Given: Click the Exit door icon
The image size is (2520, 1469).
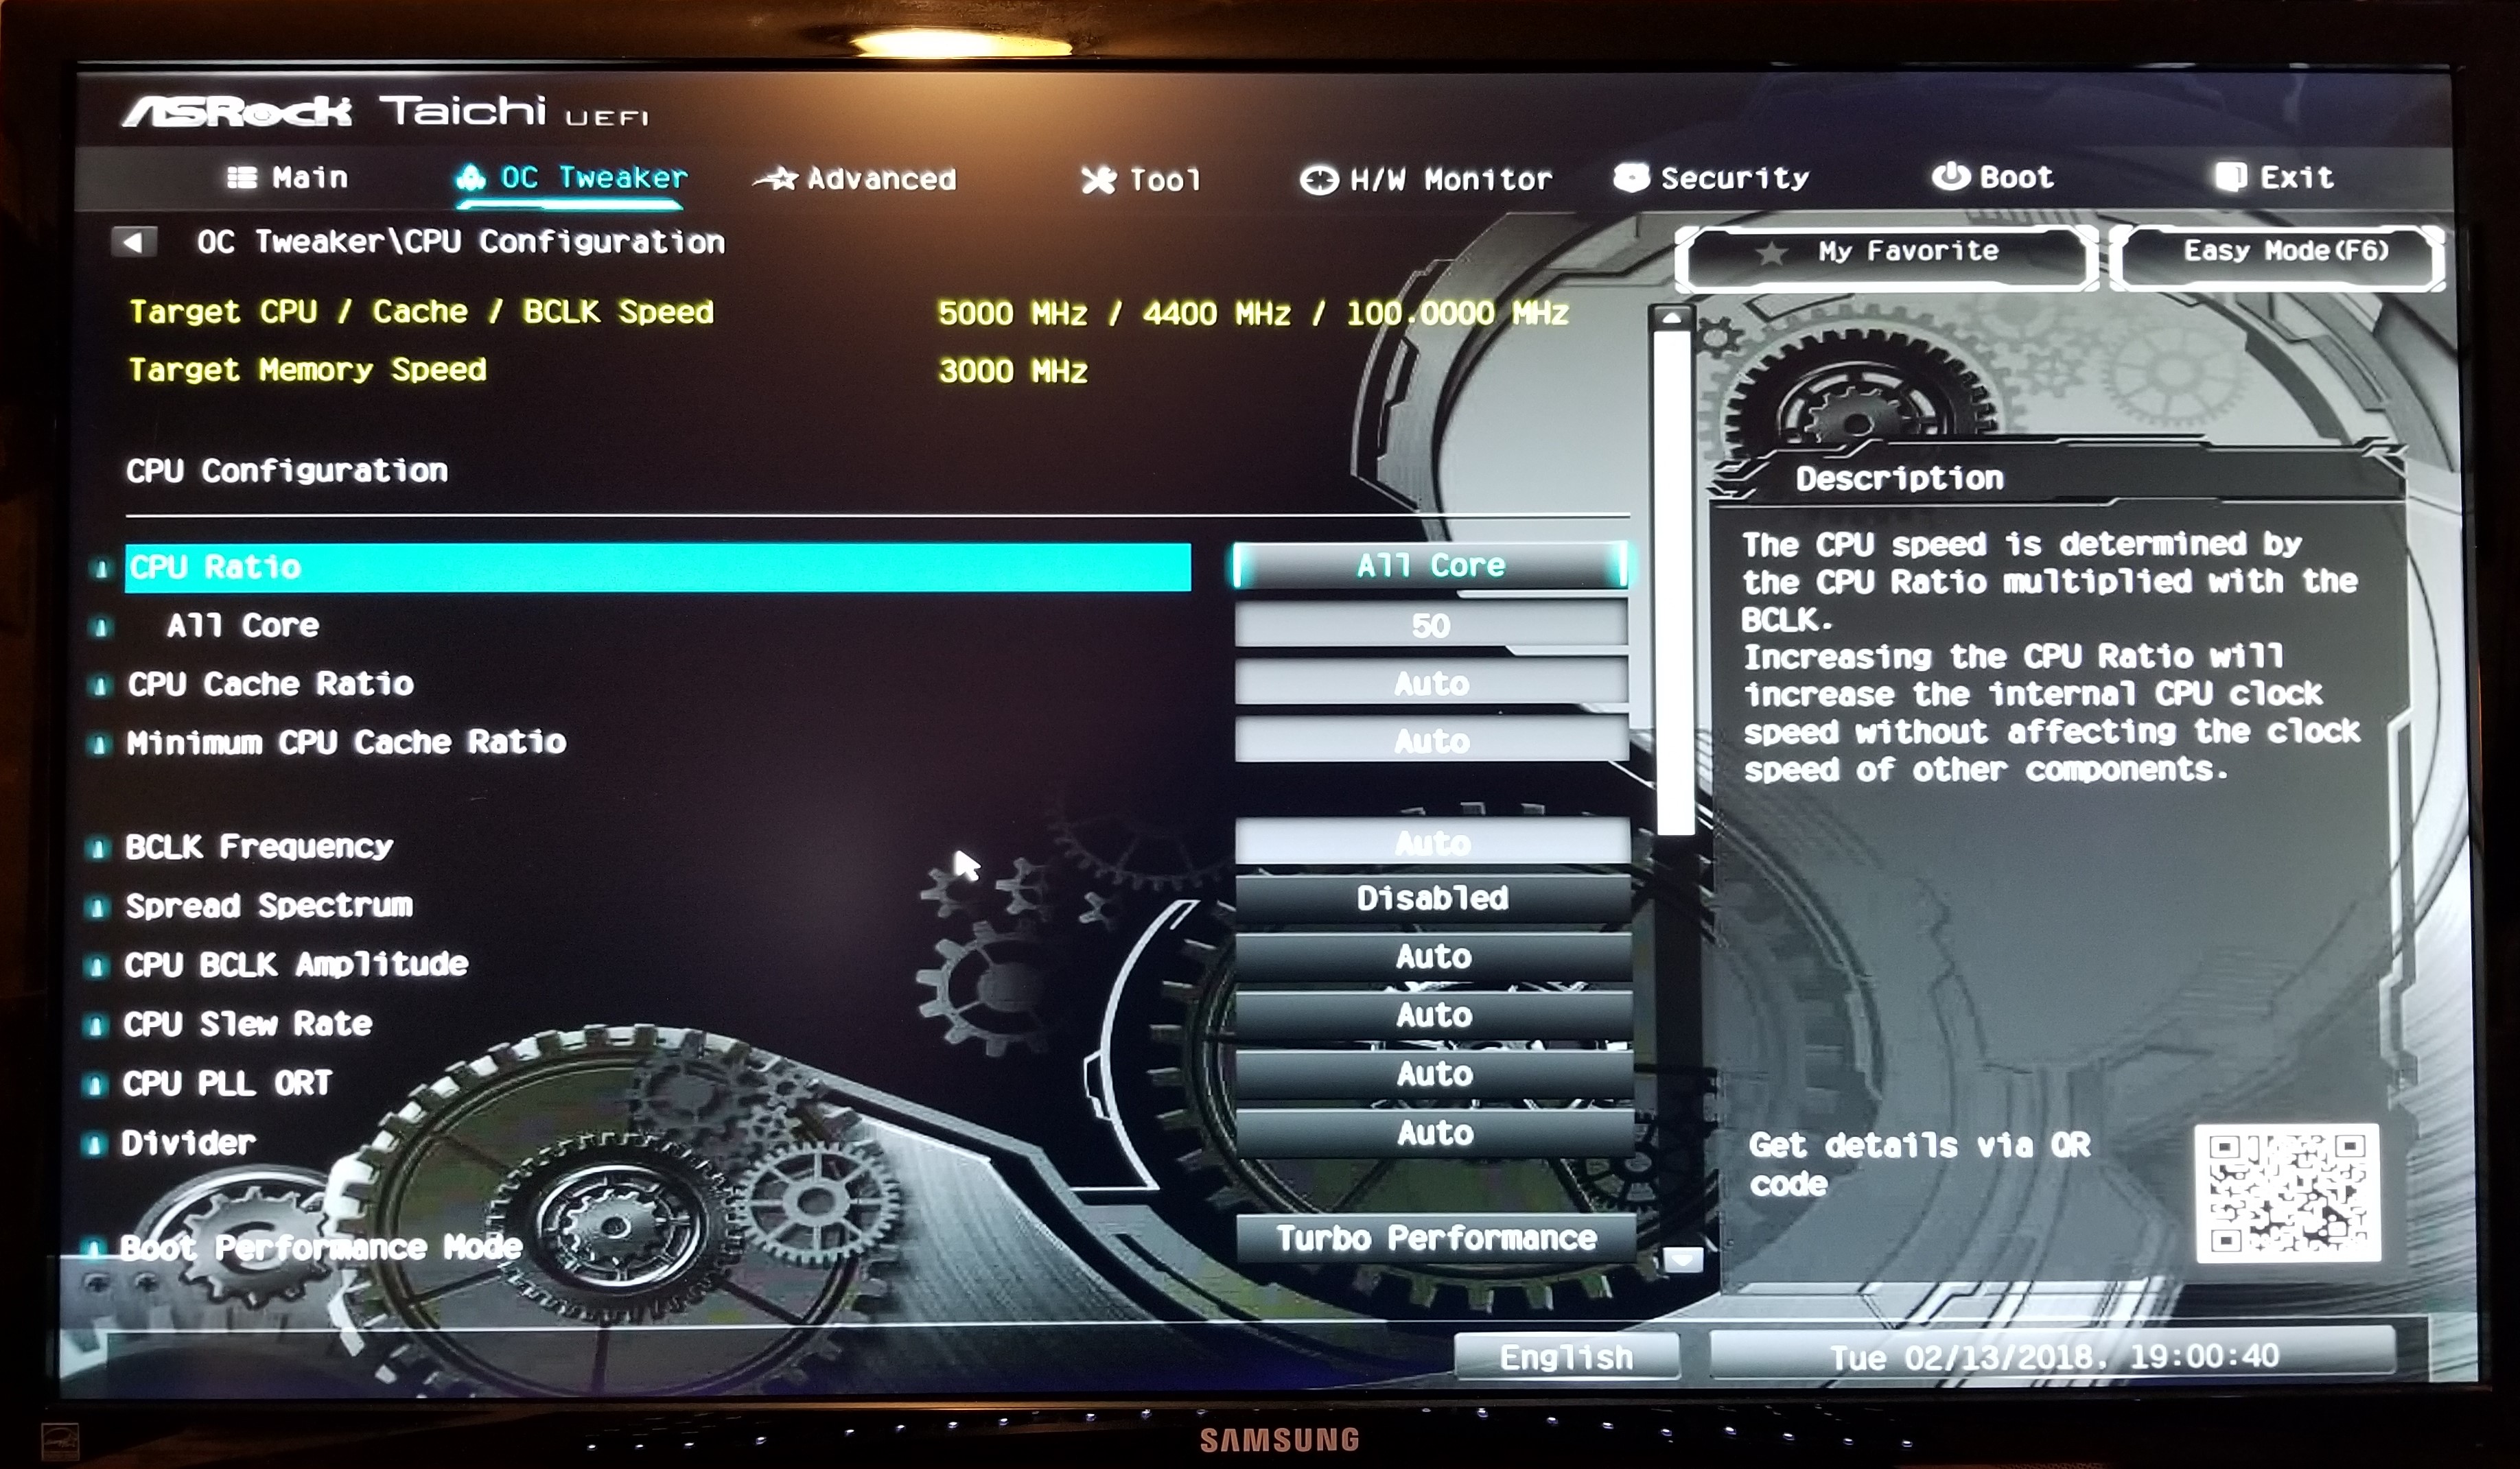Looking at the screenshot, I should point(2230,177).
